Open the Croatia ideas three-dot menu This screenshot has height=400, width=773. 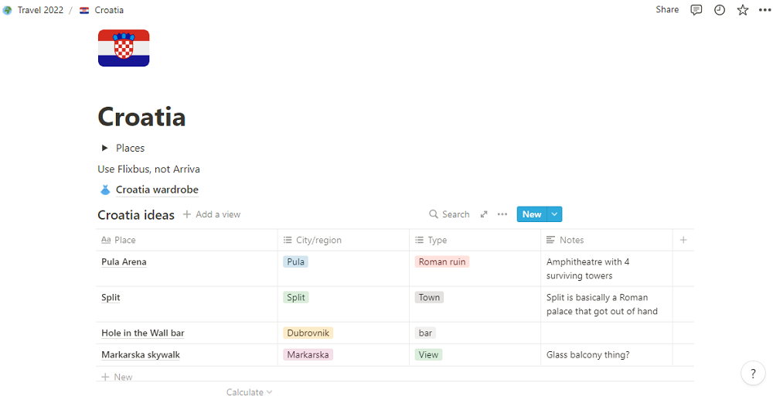[x=502, y=214]
